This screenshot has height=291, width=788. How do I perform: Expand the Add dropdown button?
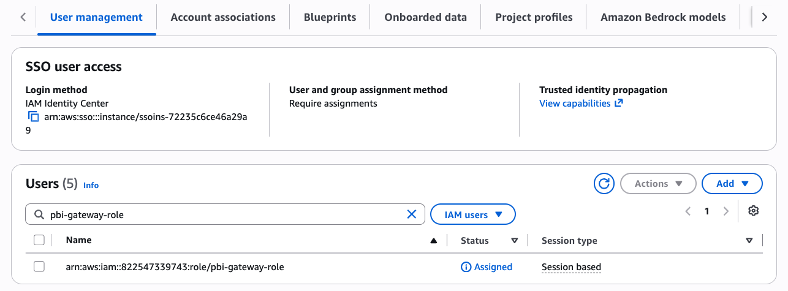click(x=732, y=183)
